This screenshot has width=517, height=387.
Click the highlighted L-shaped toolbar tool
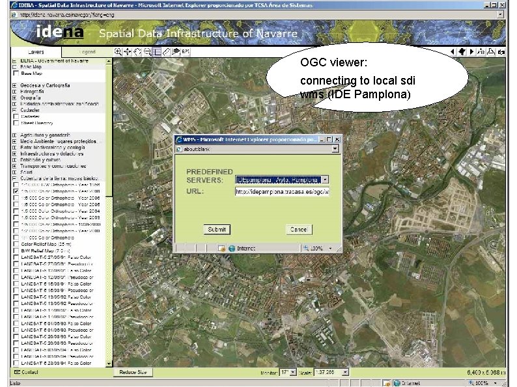coord(158,52)
